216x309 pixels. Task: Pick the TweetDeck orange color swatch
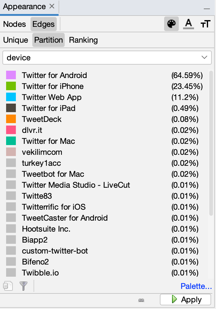click(x=11, y=119)
